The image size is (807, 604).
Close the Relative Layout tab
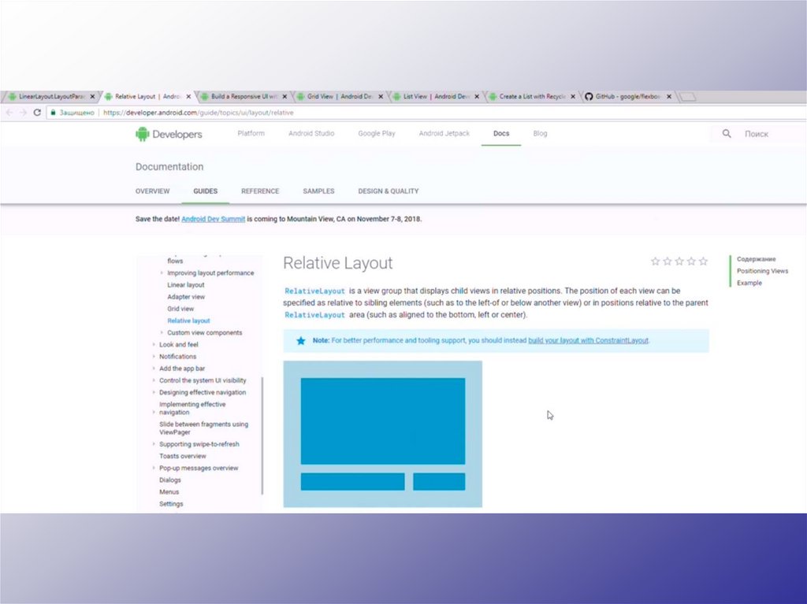[188, 96]
